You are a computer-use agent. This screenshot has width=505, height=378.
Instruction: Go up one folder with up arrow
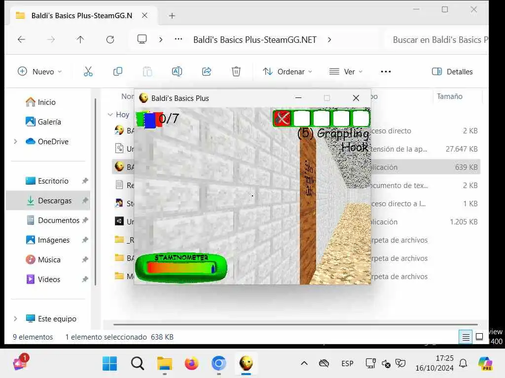pyautogui.click(x=80, y=39)
